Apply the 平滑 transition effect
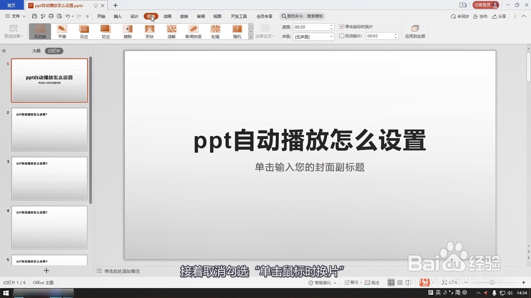531x298 pixels. (62, 31)
